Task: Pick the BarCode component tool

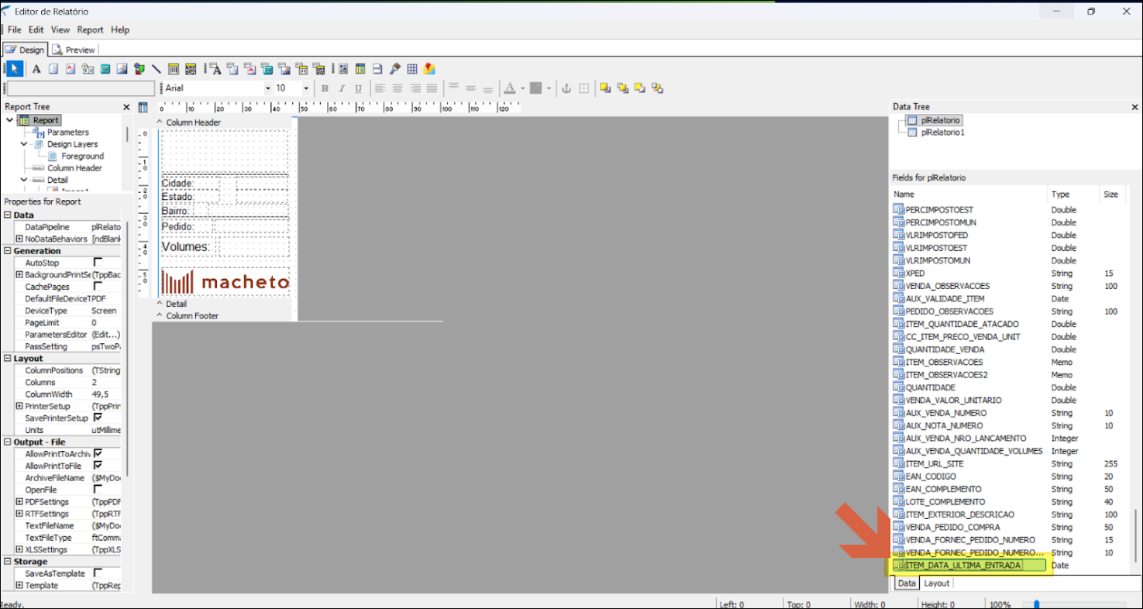Action: 174,69
